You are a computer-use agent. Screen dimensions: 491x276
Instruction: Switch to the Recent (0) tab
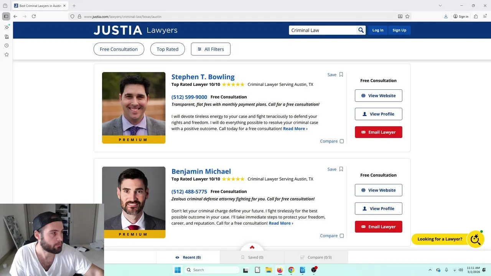[188, 257]
